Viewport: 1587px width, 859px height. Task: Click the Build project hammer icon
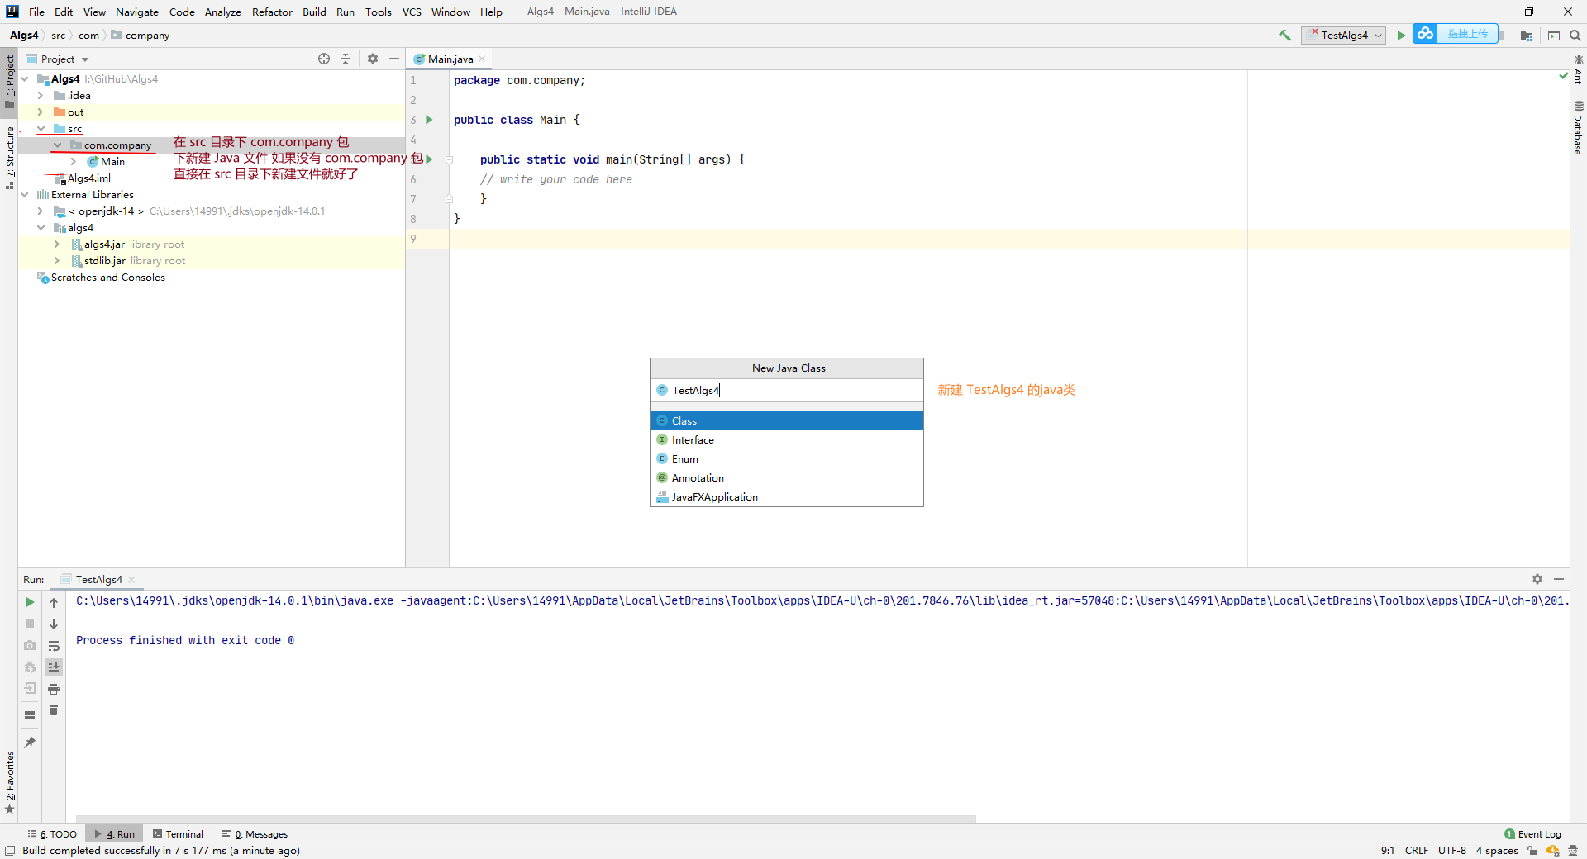[x=1284, y=36]
